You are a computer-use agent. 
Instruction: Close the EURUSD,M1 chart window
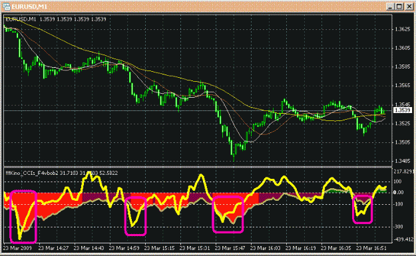click(x=409, y=7)
